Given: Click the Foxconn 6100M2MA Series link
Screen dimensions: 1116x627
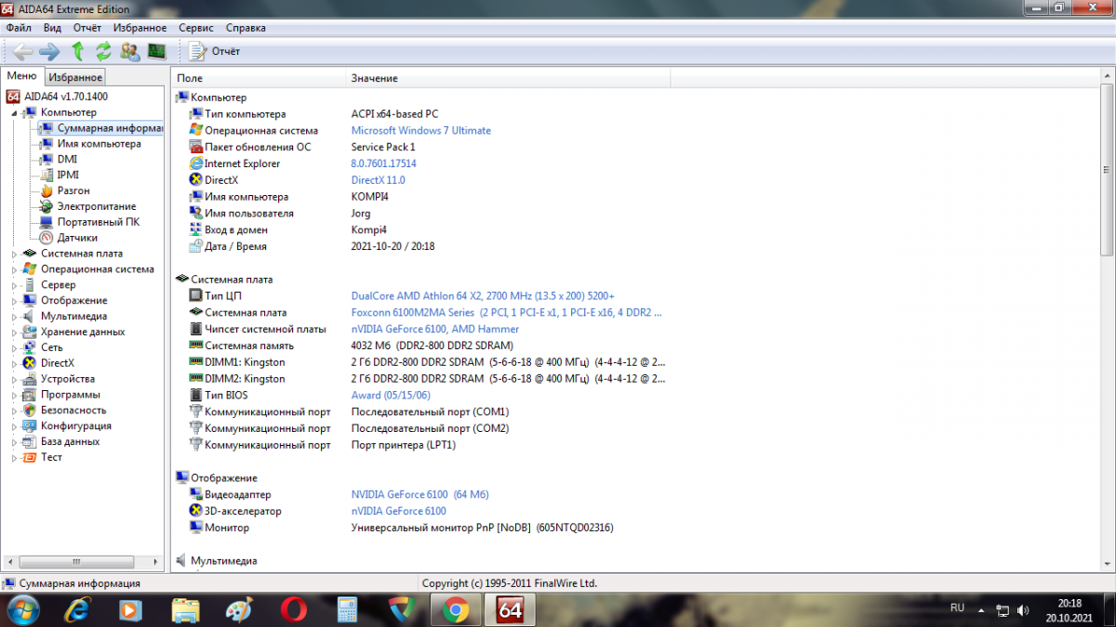Looking at the screenshot, I should point(506,313).
